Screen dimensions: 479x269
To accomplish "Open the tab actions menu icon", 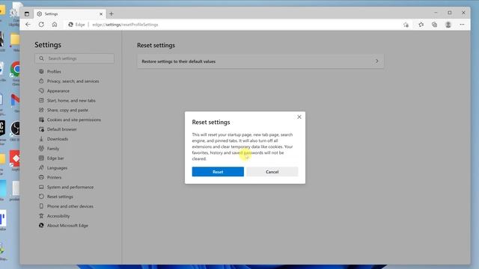I will tap(27, 14).
